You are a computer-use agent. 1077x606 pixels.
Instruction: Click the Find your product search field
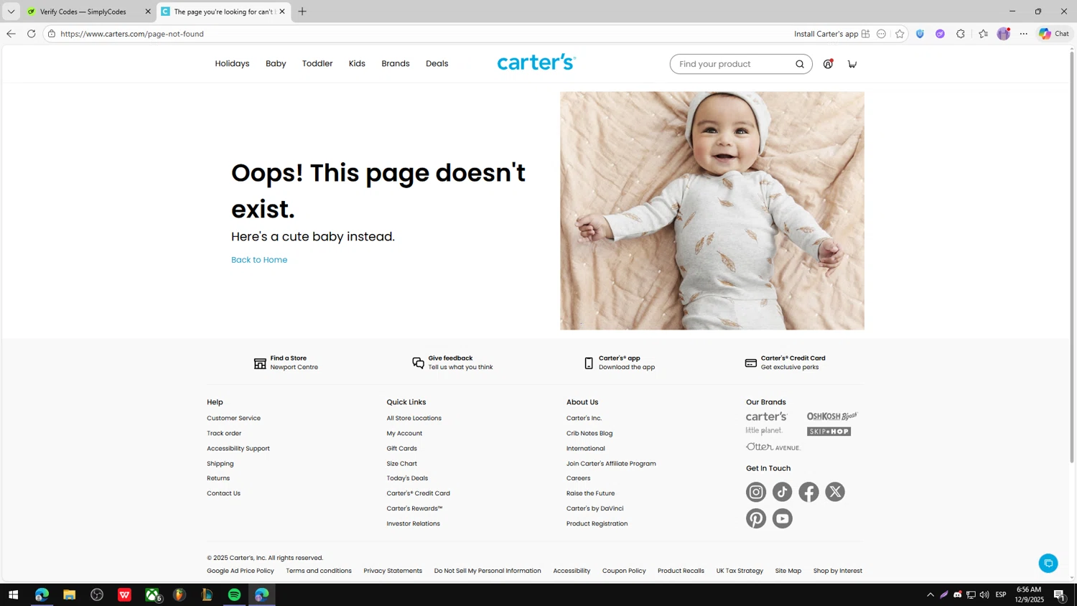click(732, 64)
